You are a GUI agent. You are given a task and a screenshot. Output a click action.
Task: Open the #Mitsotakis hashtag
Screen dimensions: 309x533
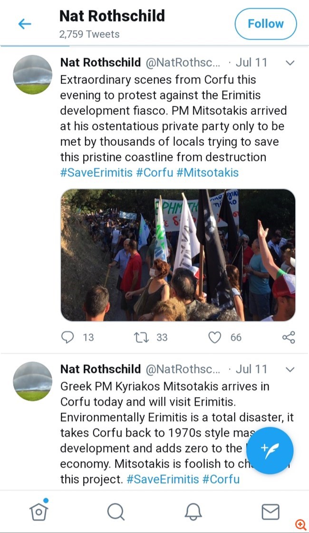(207, 172)
